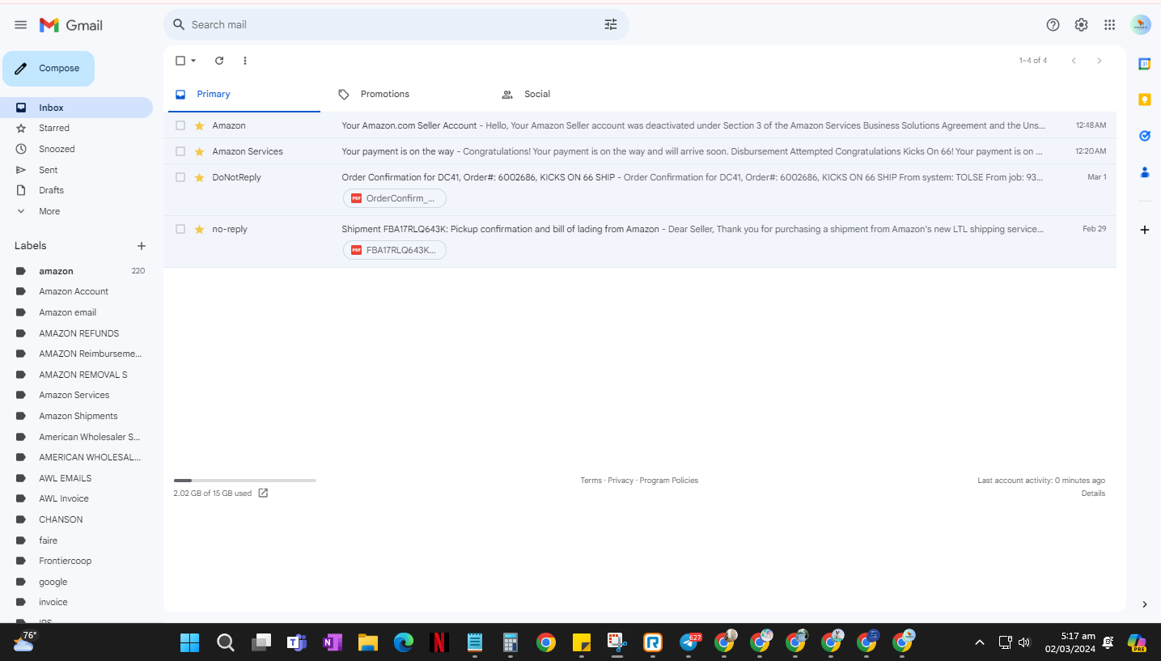Screen dimensions: 1161x661
Task: Unstar the Amazon Services email
Action: [199, 151]
